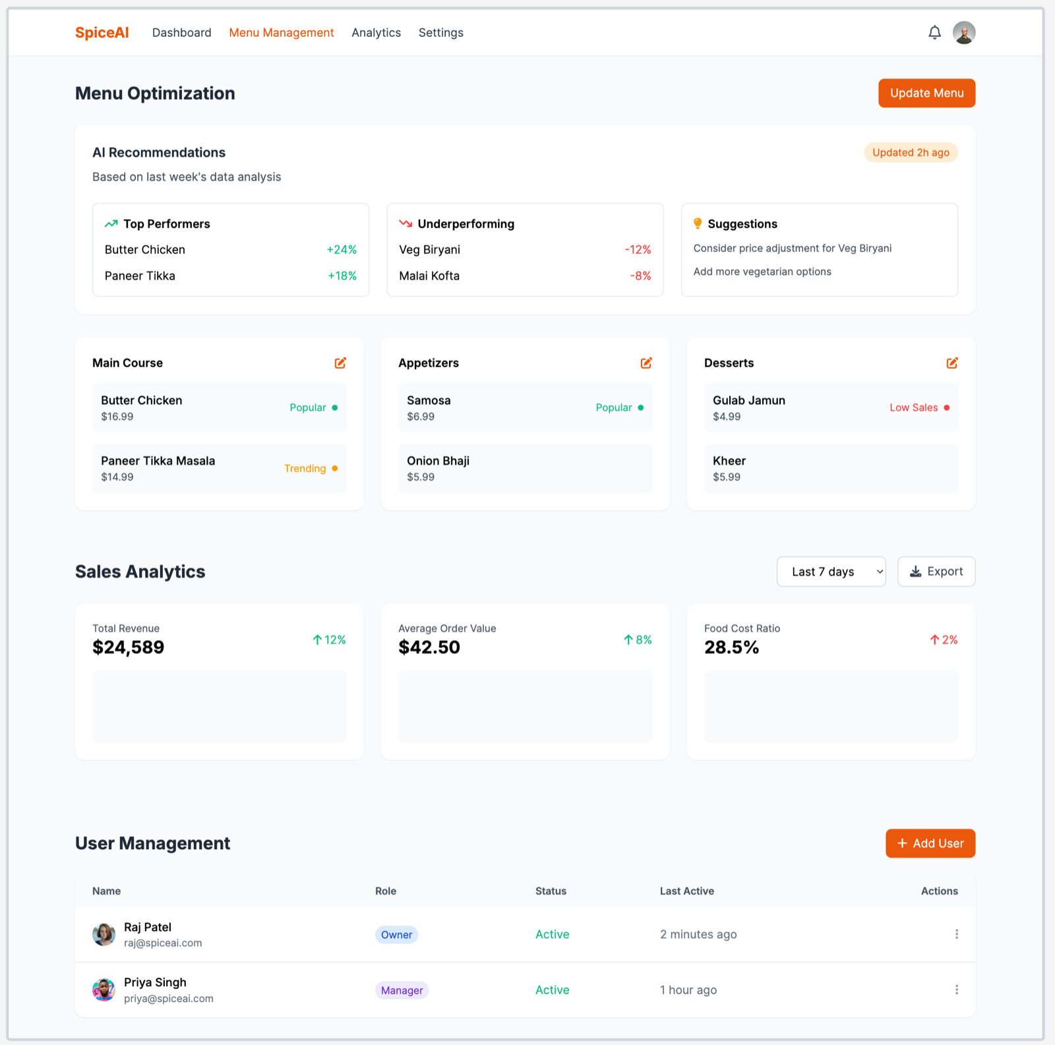1055x1045 pixels.
Task: Click Food Cost Ratio 2% indicator
Action: point(944,640)
